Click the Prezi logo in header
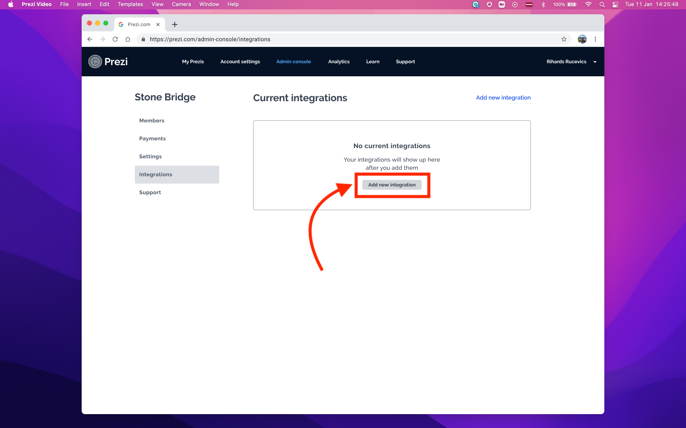This screenshot has height=428, width=686. [x=108, y=62]
